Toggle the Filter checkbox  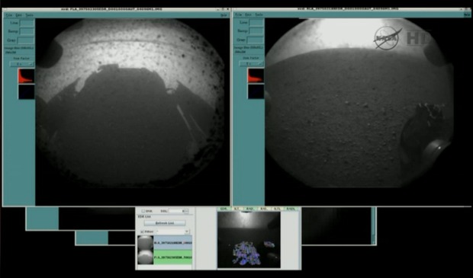(x=142, y=232)
